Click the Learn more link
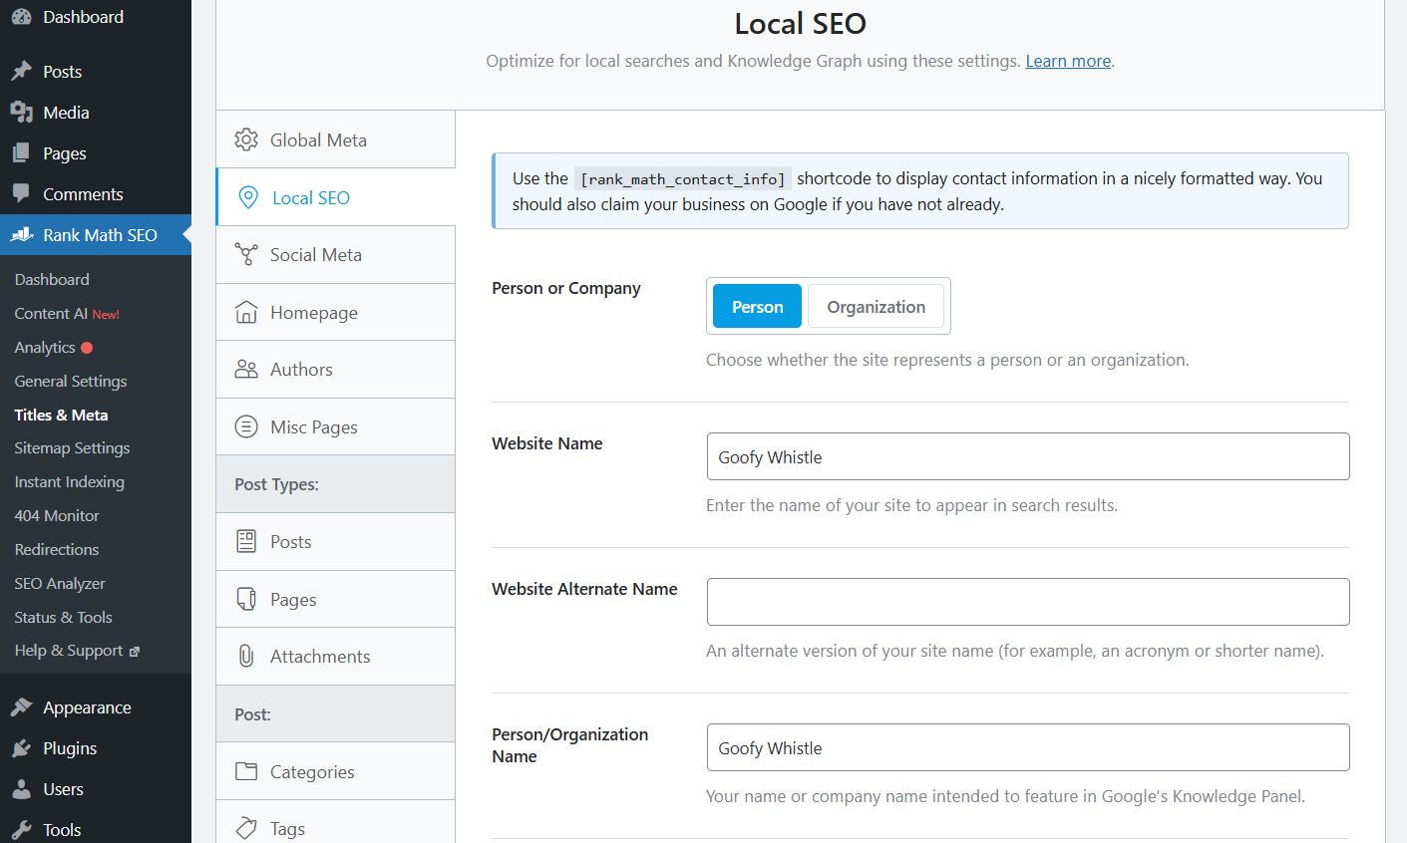 [x=1068, y=61]
